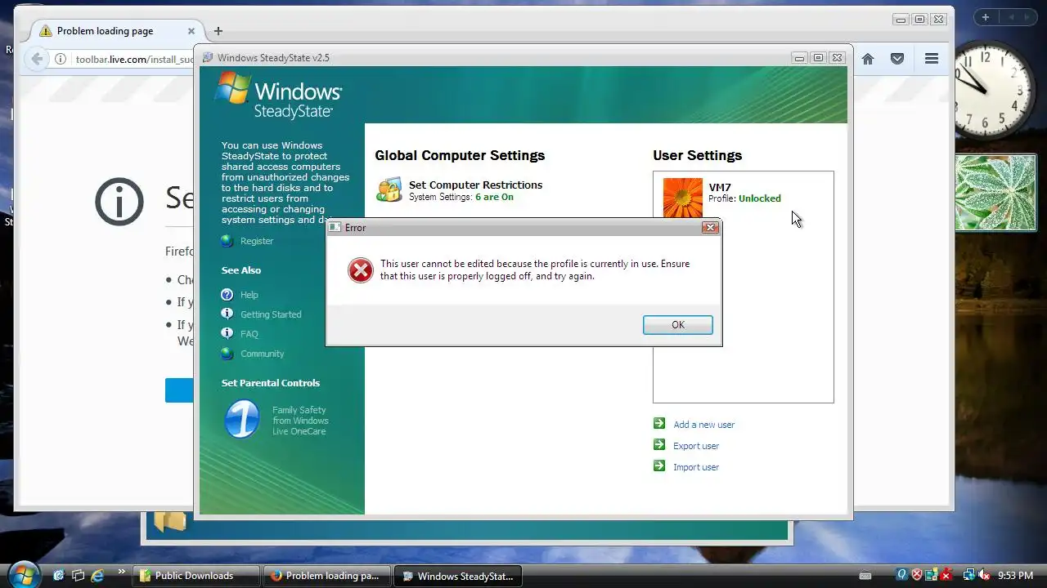
Task: Click Import user link
Action: pyautogui.click(x=696, y=467)
